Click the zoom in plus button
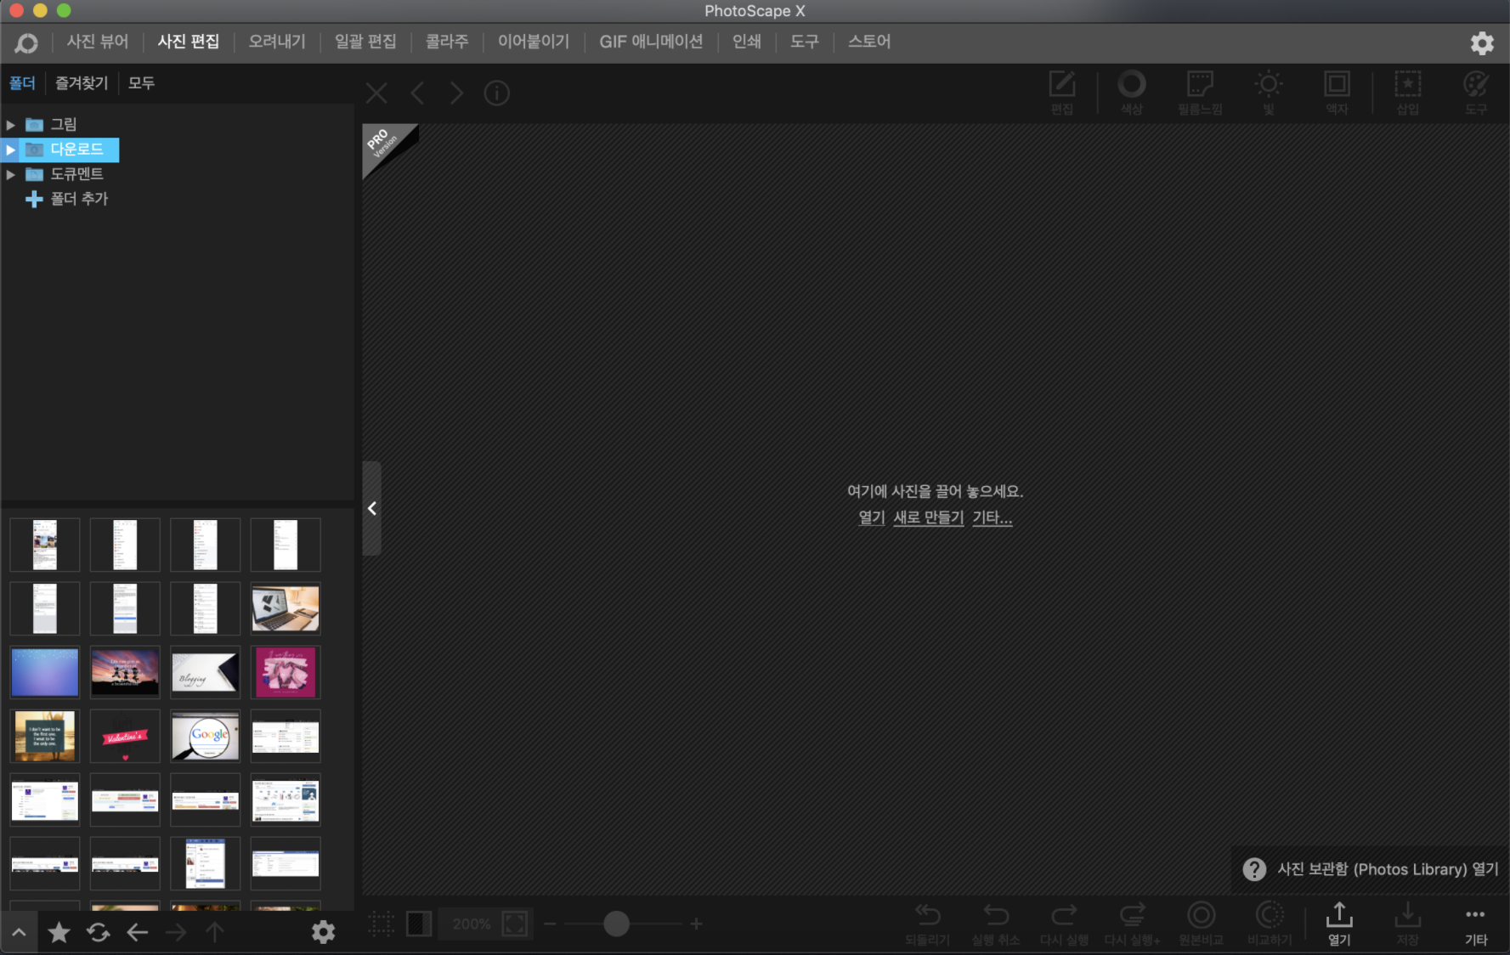Viewport: 1510px width, 955px height. [696, 924]
